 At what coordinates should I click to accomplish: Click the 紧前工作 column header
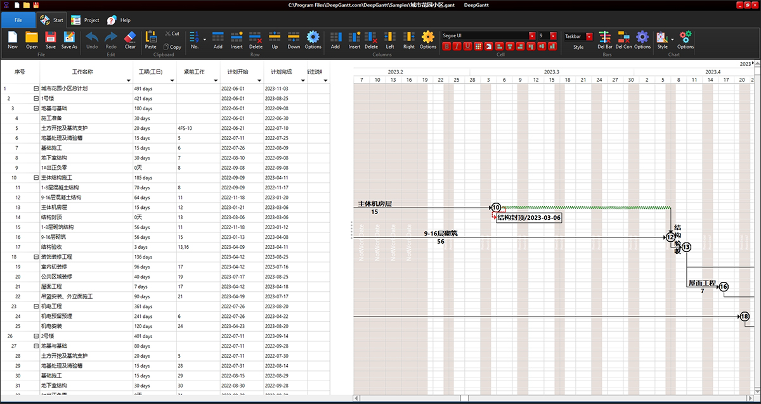tap(198, 72)
